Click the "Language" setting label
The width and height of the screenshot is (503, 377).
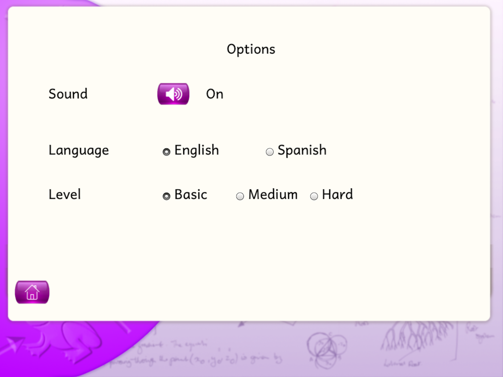79,151
